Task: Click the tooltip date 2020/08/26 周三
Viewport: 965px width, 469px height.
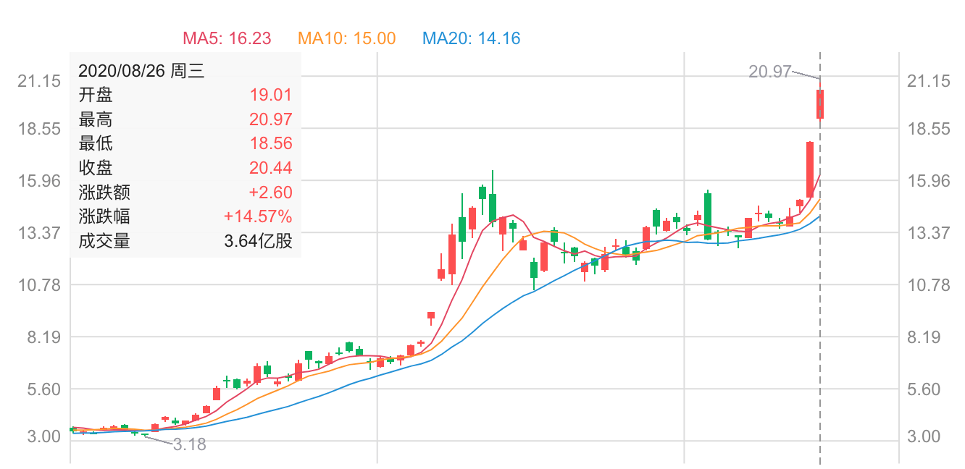Action: [141, 71]
